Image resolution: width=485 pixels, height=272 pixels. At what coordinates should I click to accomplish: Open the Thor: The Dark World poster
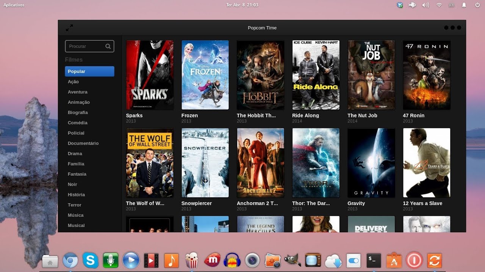click(x=316, y=162)
